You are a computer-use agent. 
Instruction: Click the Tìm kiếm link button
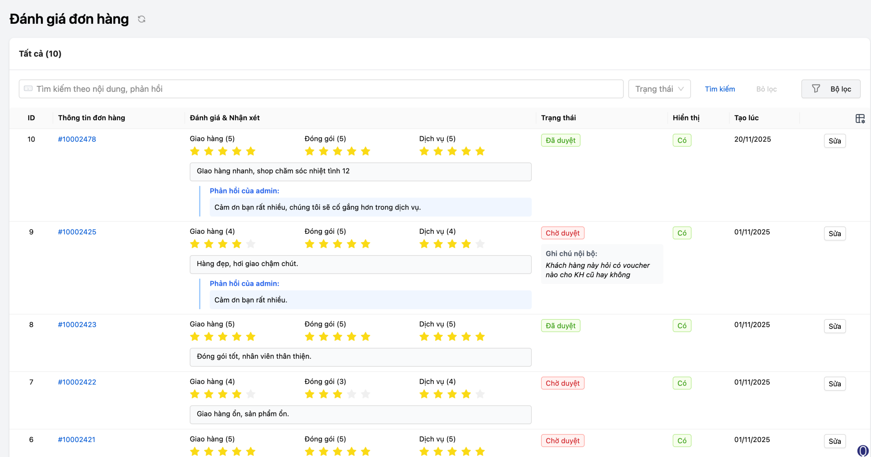pyautogui.click(x=720, y=89)
